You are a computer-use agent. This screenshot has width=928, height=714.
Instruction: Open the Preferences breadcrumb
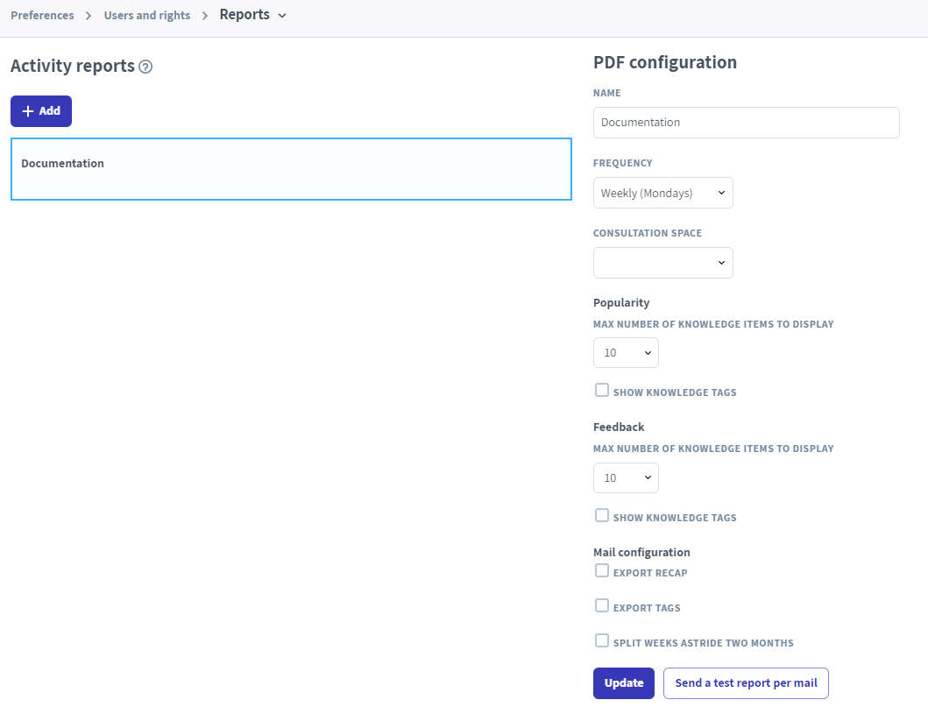click(42, 16)
